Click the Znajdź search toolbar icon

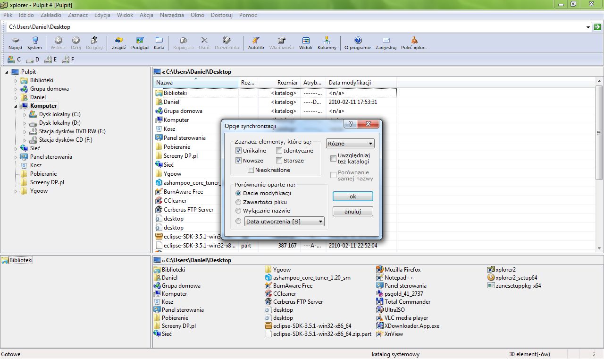(119, 43)
